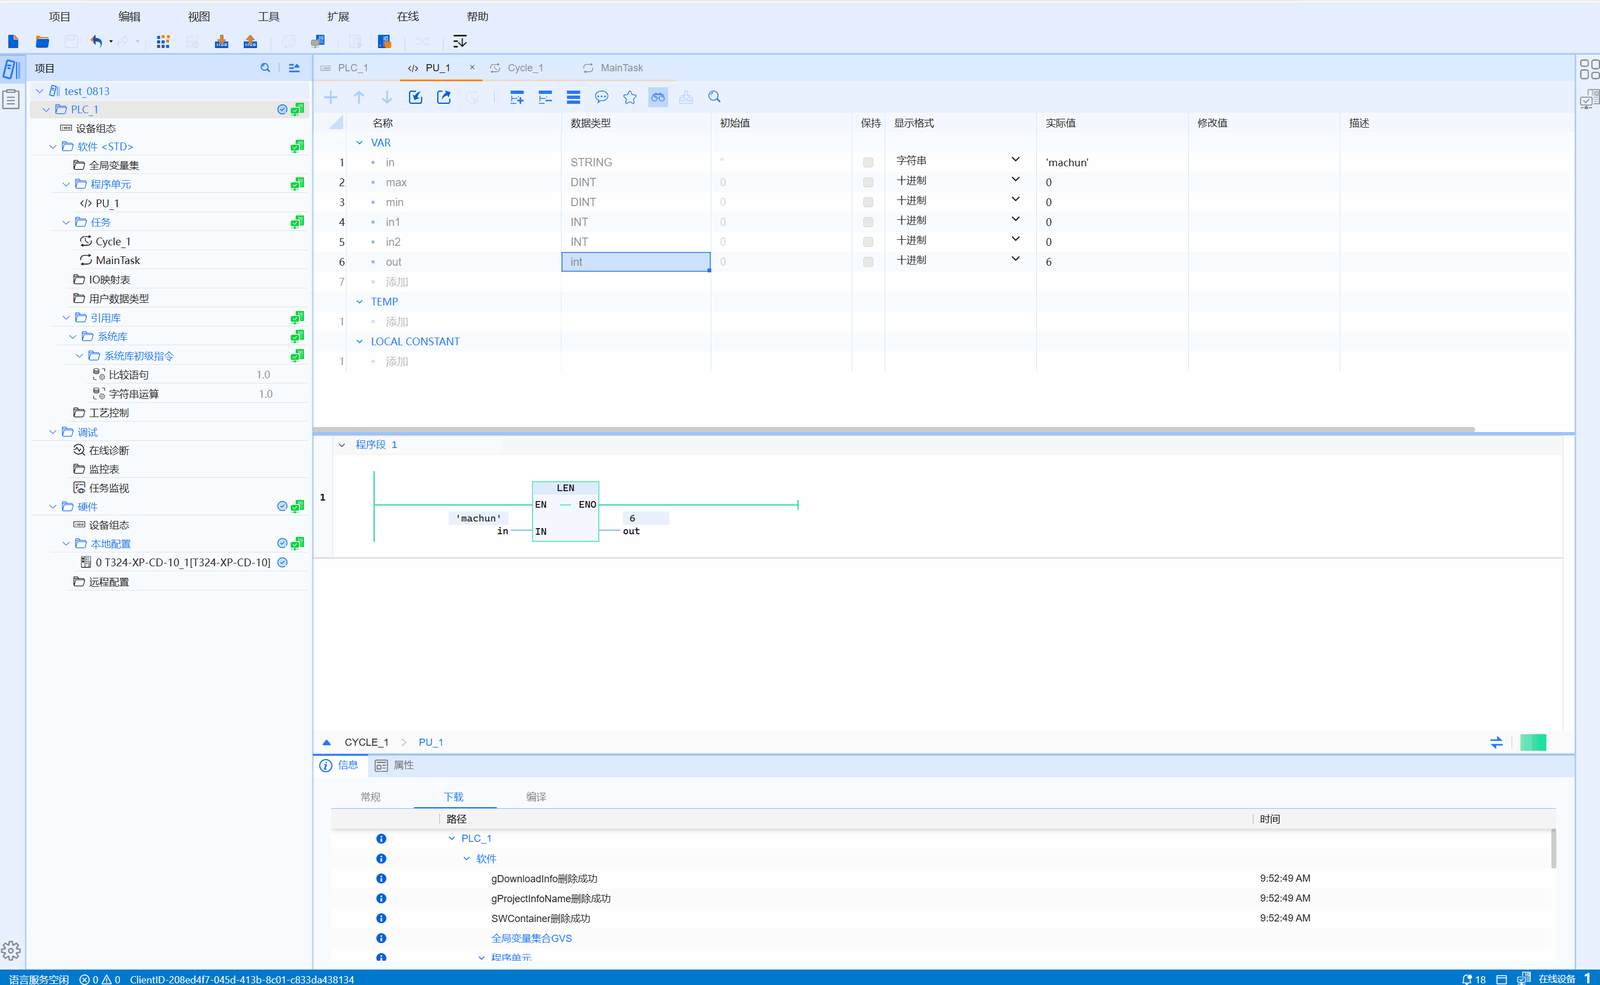Switch to the Cycle_1 tab
The image size is (1600, 985).
pyautogui.click(x=524, y=68)
